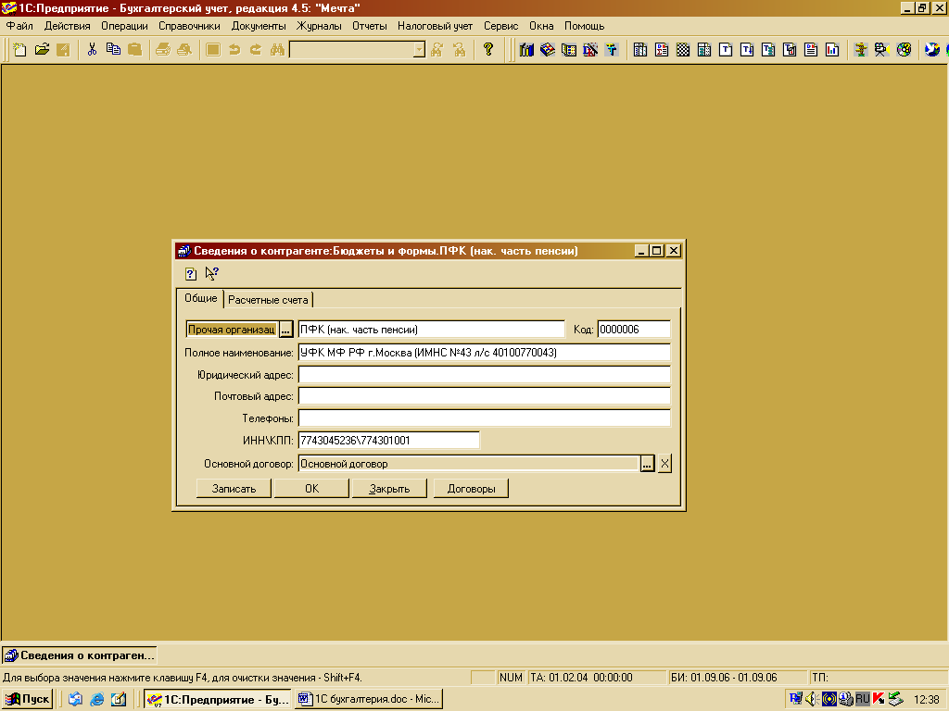The height and width of the screenshot is (711, 949).
Task: Open the Налоговый учет menu
Action: tap(436, 26)
